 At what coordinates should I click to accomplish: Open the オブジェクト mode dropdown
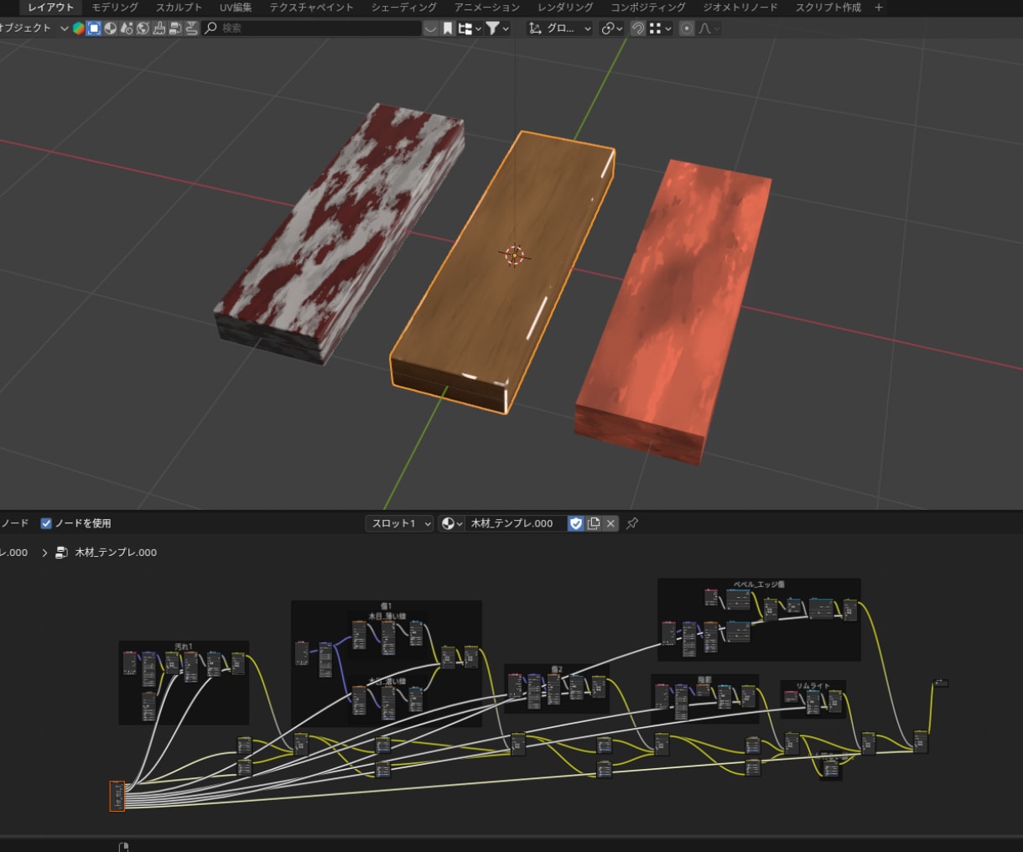pyautogui.click(x=34, y=28)
